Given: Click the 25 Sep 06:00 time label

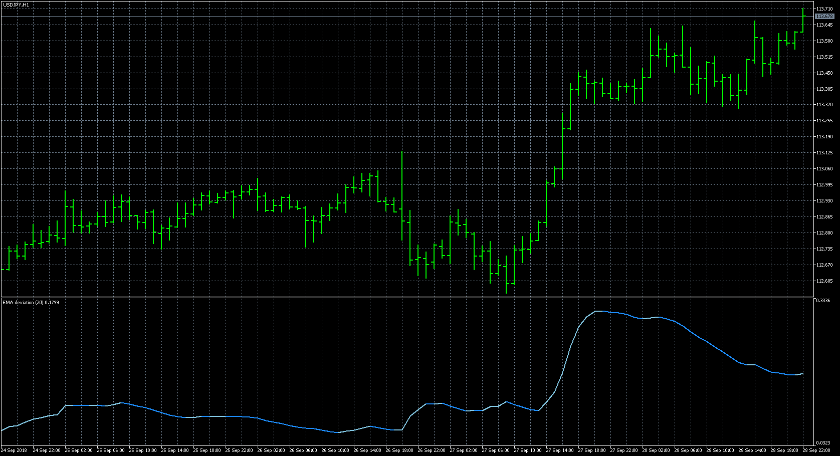Looking at the screenshot, I should coord(111,450).
